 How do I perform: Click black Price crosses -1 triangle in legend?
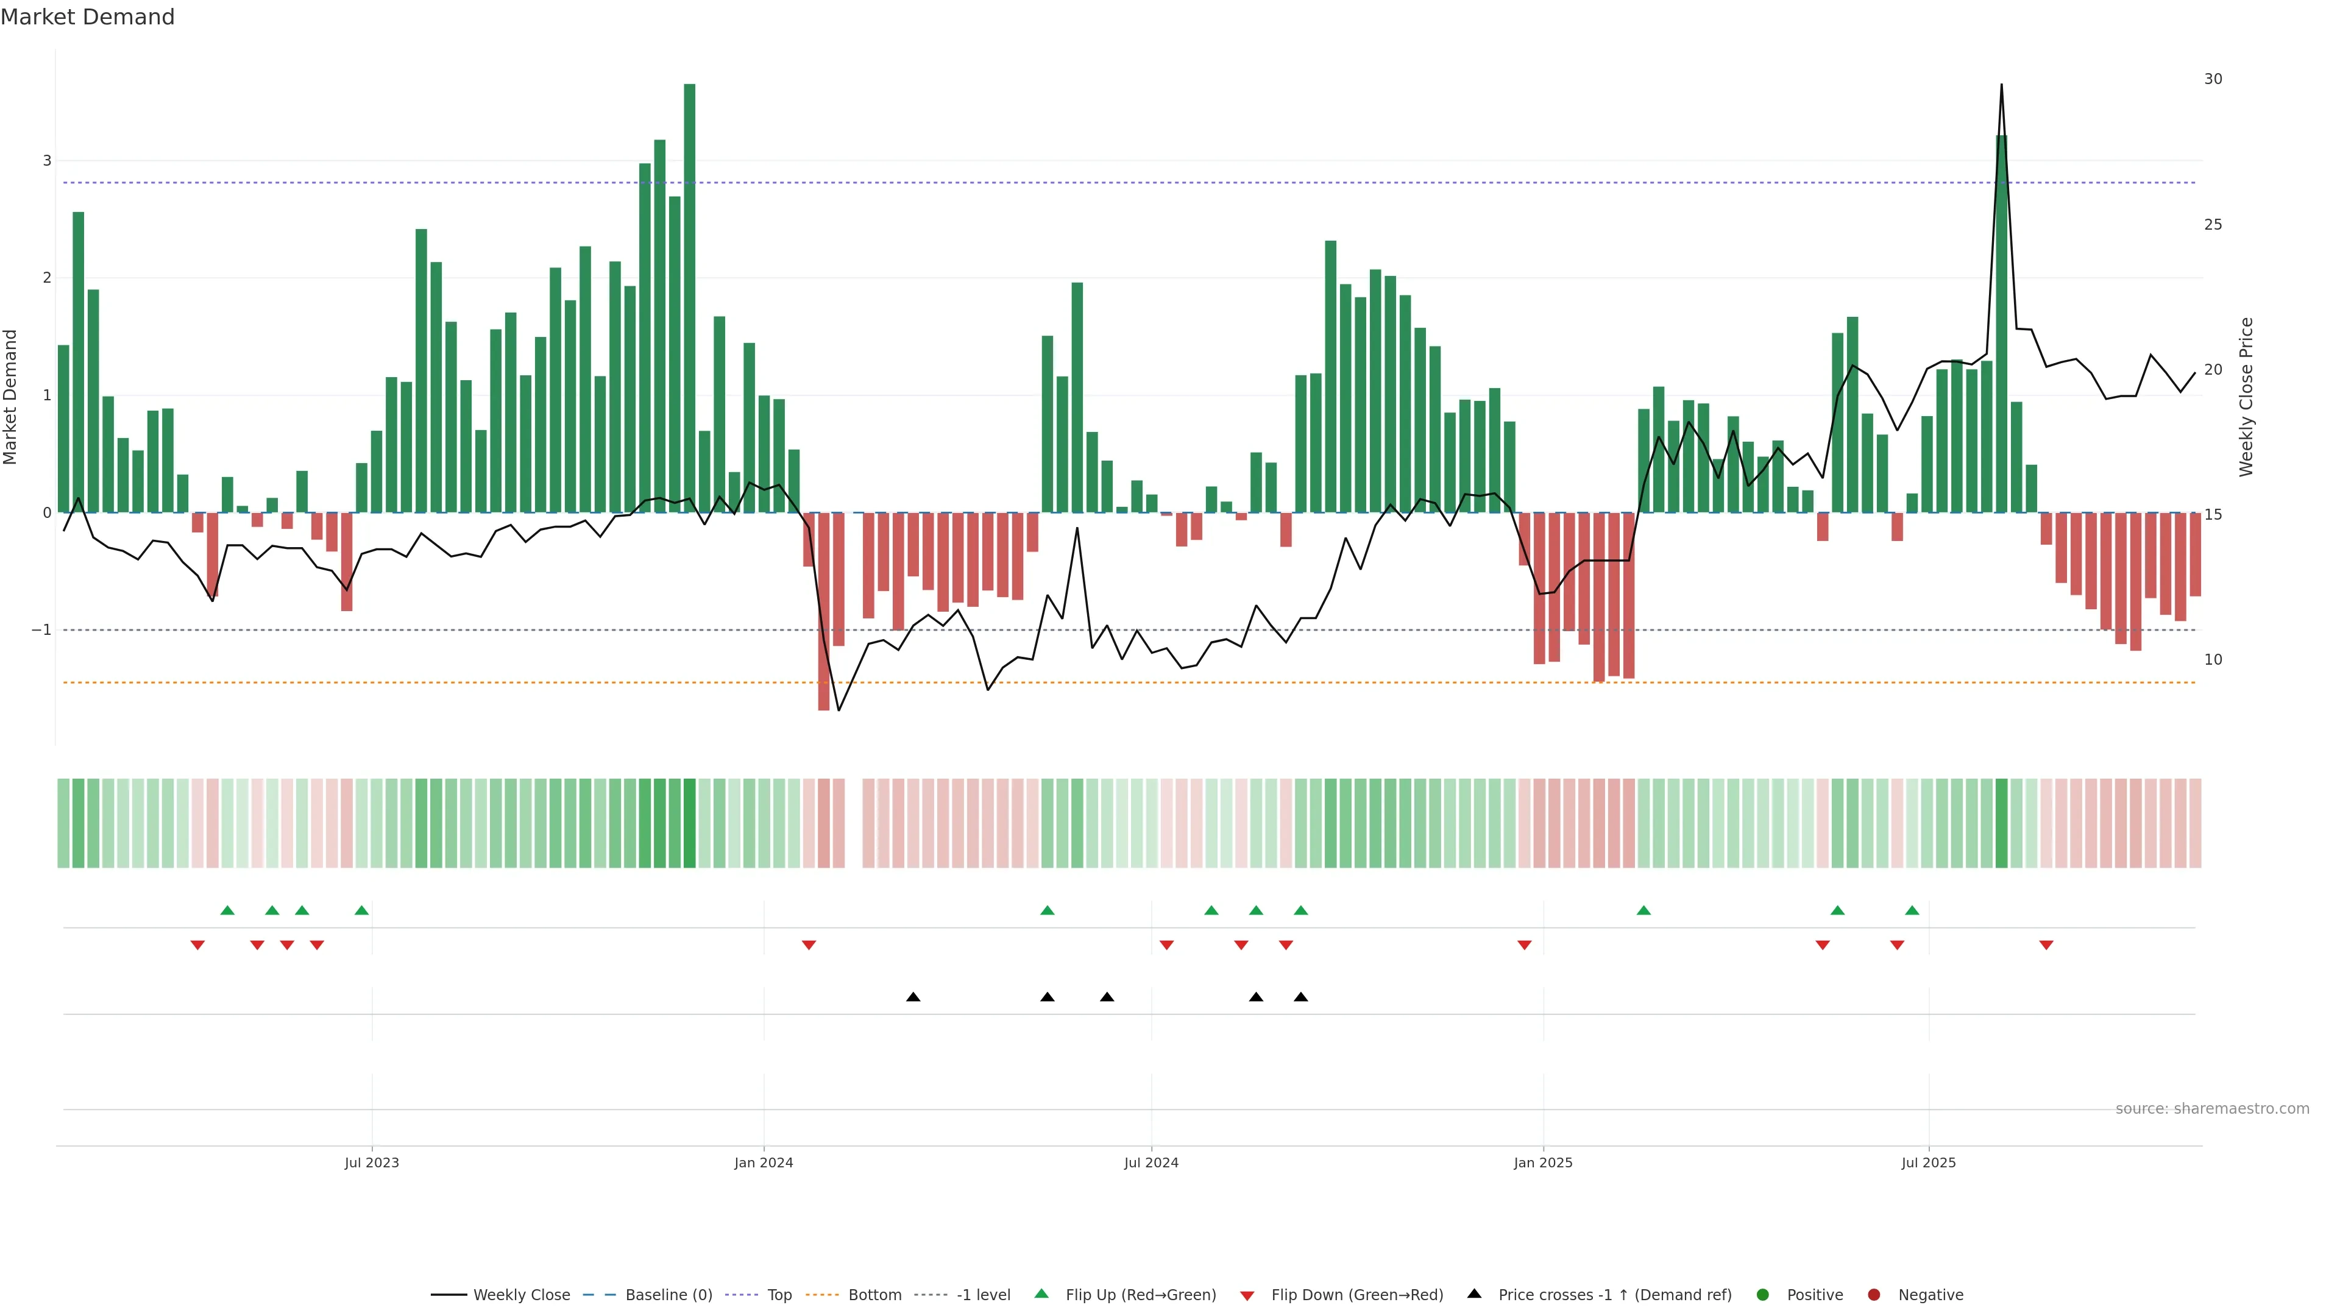[x=1474, y=1293]
